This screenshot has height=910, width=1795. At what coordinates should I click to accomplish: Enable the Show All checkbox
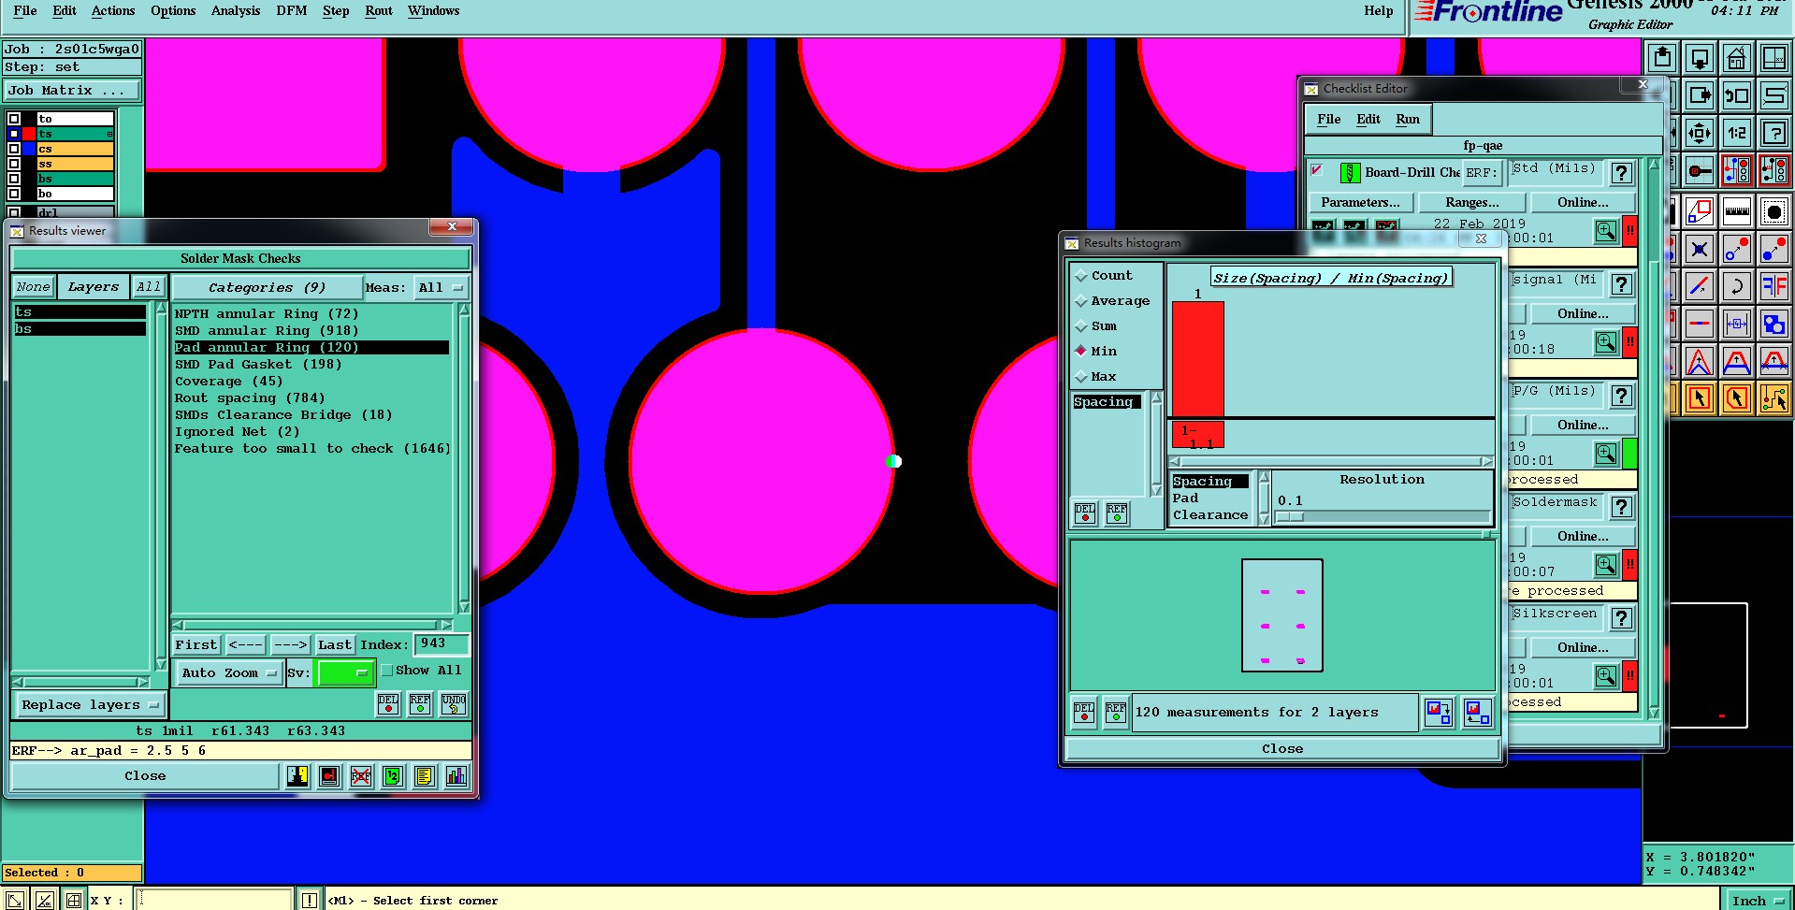(x=387, y=671)
